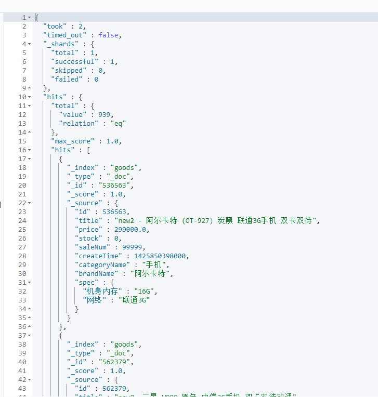The width and height of the screenshot is (378, 397).
Task: Click "goods" index value on line 18
Action: coord(124,168)
